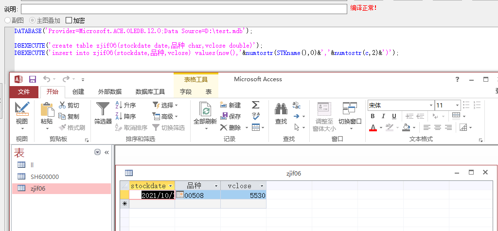Toggle Bold formatting
The image size is (498, 231).
pos(373,116)
